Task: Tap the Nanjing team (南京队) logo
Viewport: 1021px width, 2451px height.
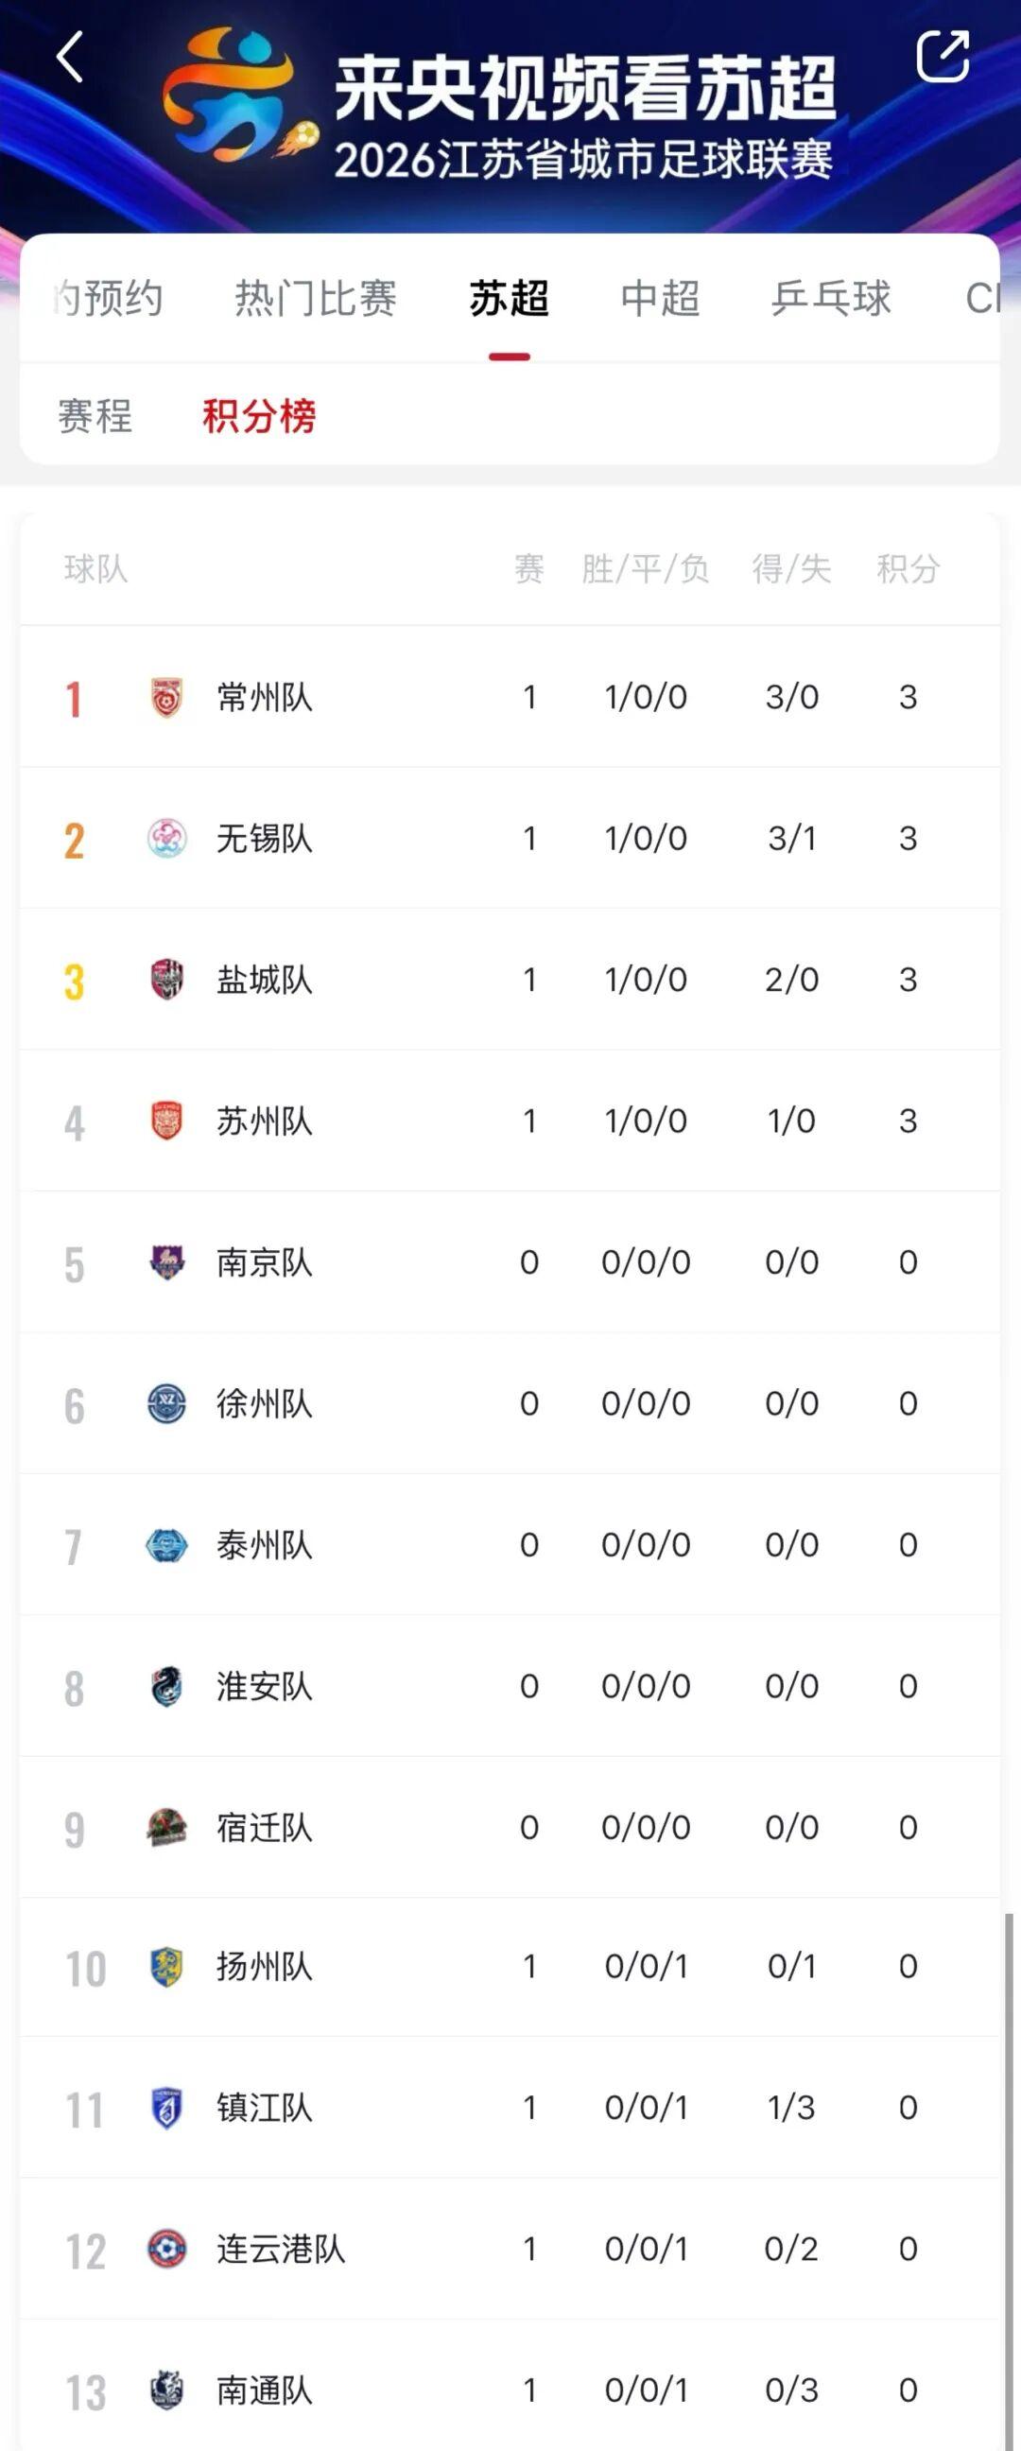Action: [166, 1261]
